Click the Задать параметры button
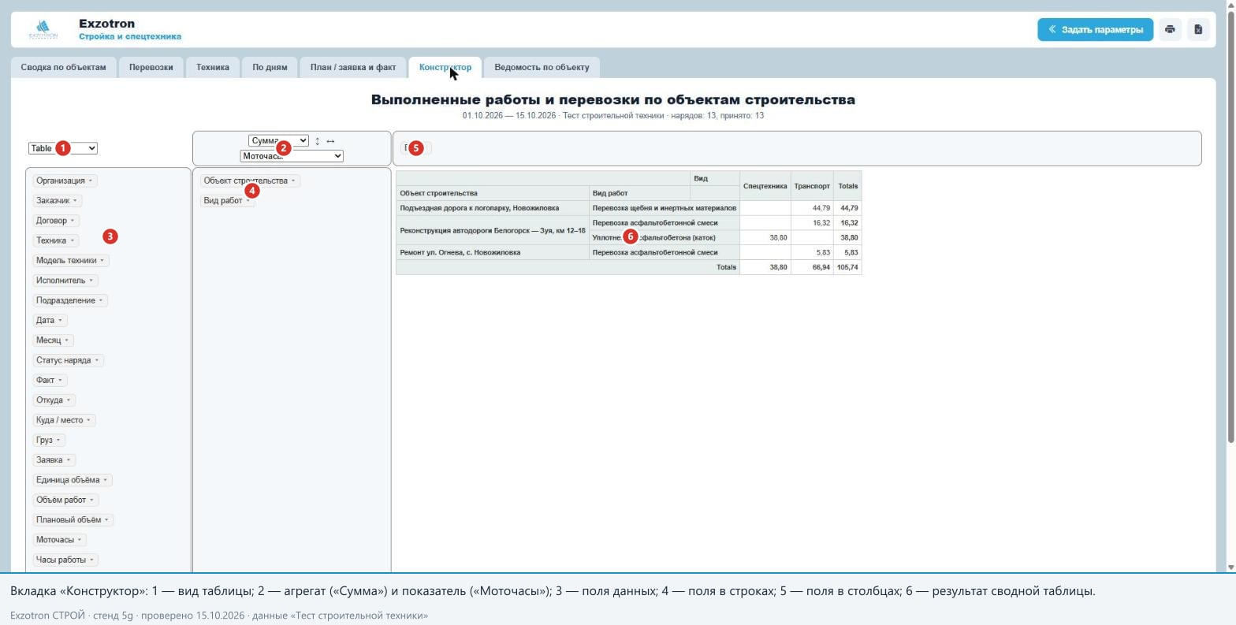The width and height of the screenshot is (1236, 625). point(1095,29)
